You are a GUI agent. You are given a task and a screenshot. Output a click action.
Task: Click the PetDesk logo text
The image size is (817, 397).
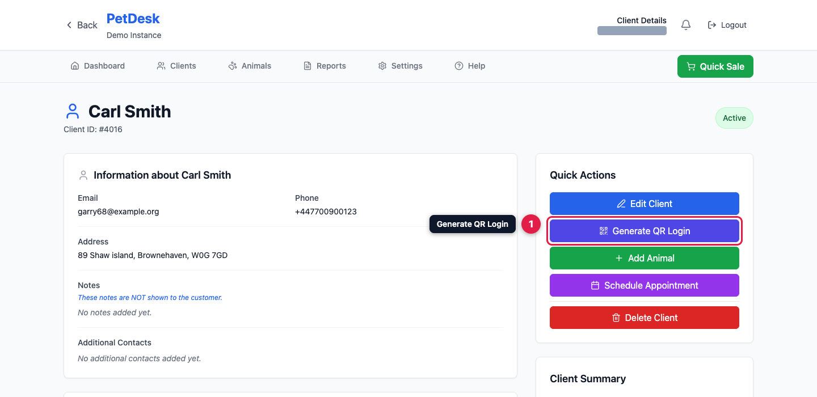[133, 19]
